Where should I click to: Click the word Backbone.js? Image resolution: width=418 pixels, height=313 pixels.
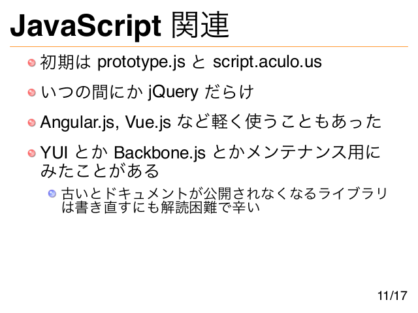[159, 153]
